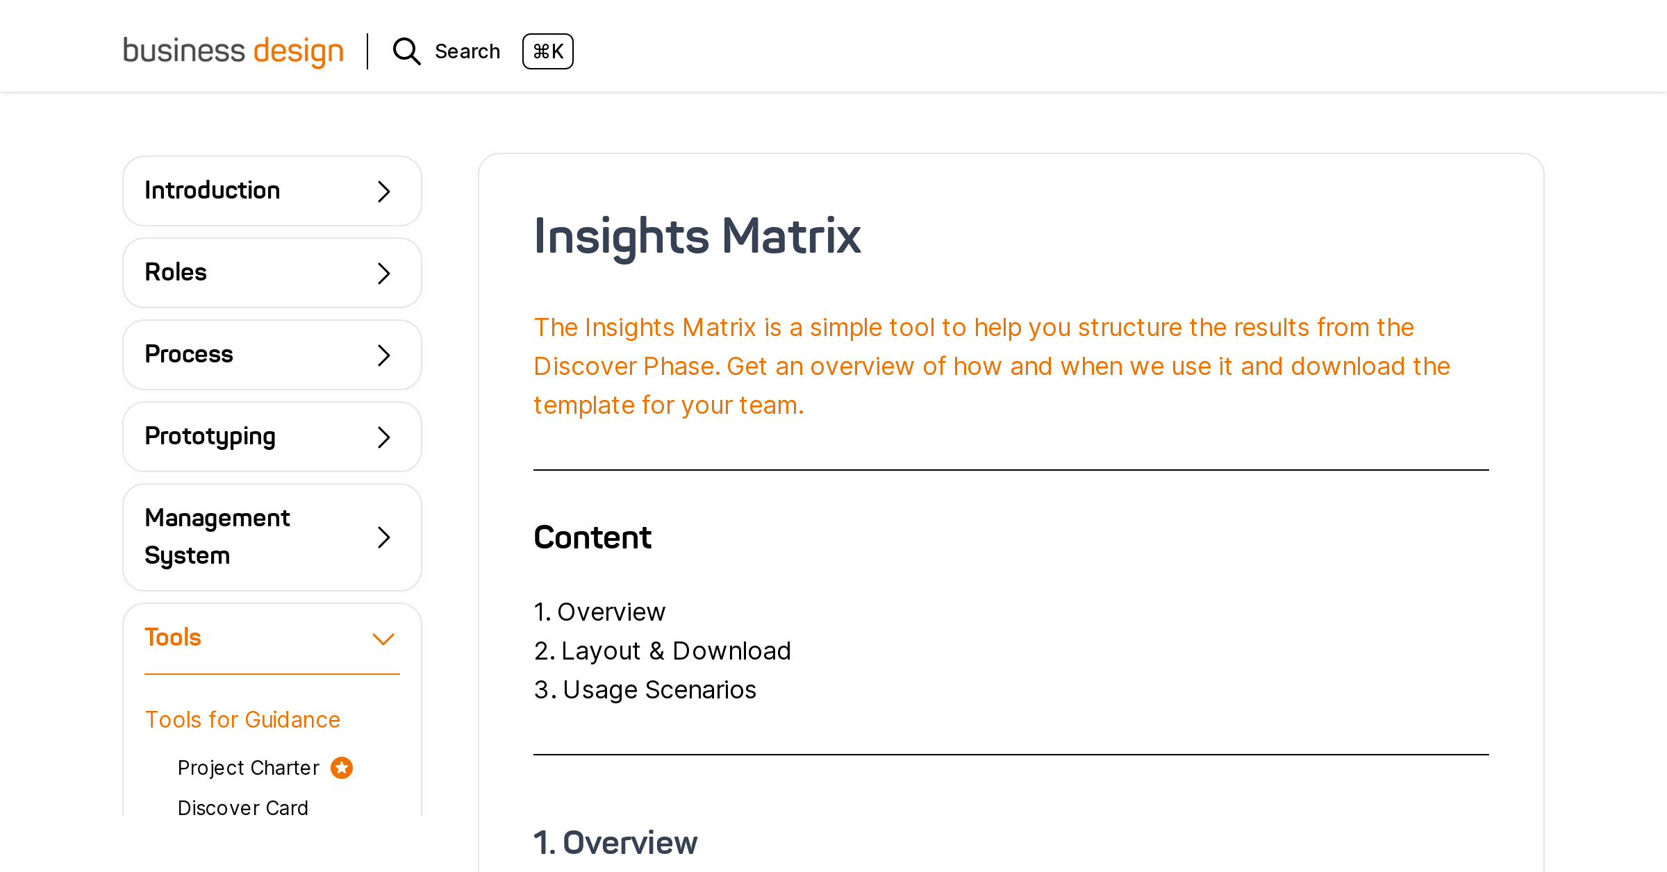Image resolution: width=1667 pixels, height=872 pixels.
Task: Click the ⌘K keyboard shortcut badge
Action: [548, 51]
